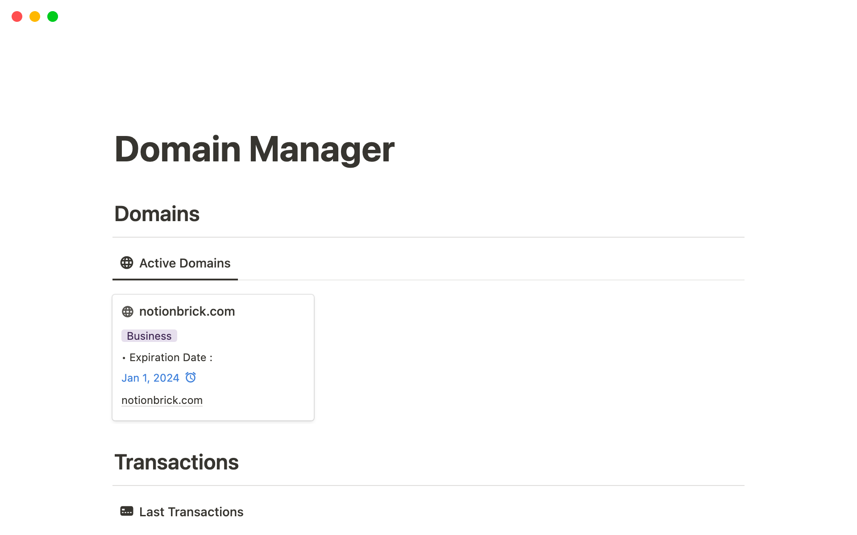Click the alarm reminder clock icon
The image size is (857, 535).
click(x=191, y=378)
